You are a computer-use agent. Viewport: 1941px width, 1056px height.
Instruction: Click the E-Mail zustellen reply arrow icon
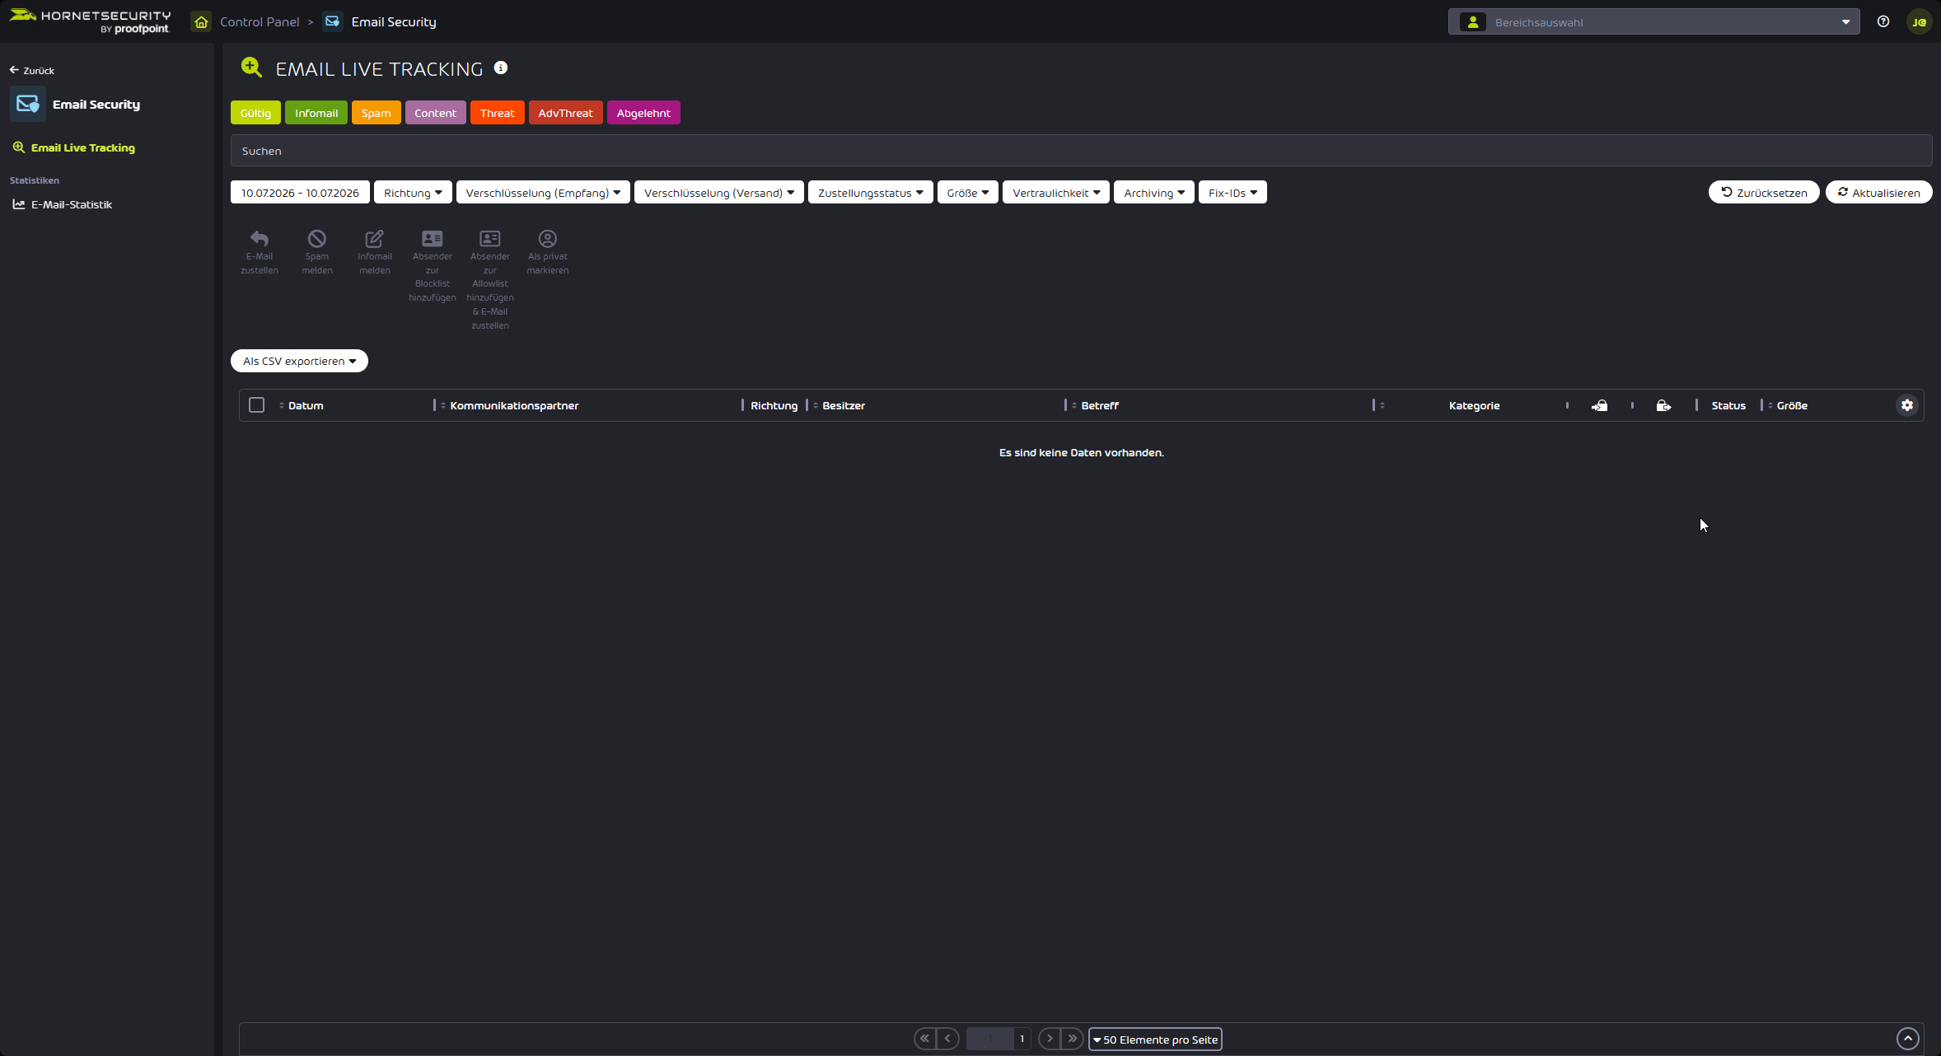tap(260, 239)
